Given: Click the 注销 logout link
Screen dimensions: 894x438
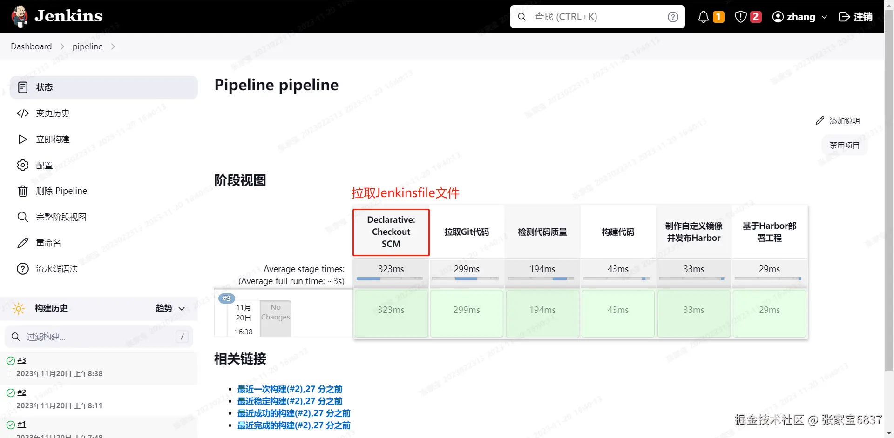Looking at the screenshot, I should 856,17.
